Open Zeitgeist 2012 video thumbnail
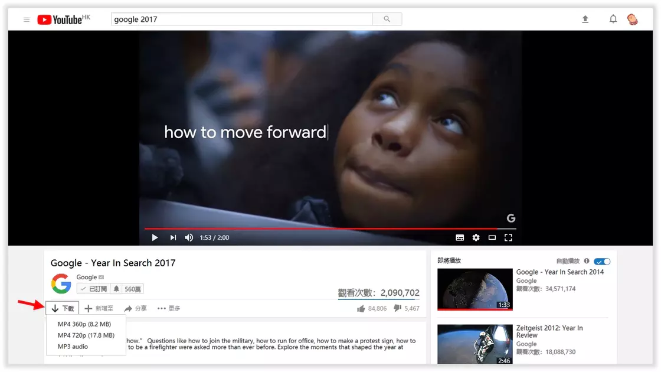 click(x=475, y=344)
